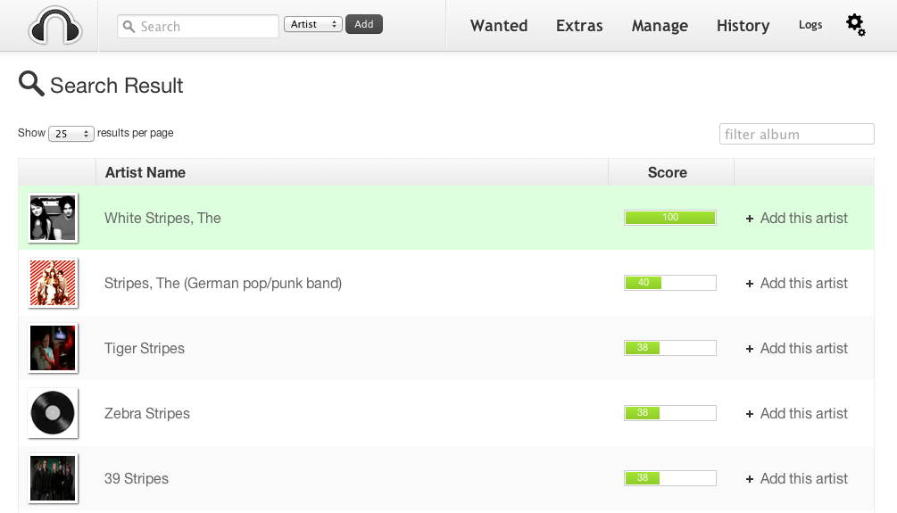
Task: Click the Stripes, The (German pop/punk band) name
Action: click(223, 283)
